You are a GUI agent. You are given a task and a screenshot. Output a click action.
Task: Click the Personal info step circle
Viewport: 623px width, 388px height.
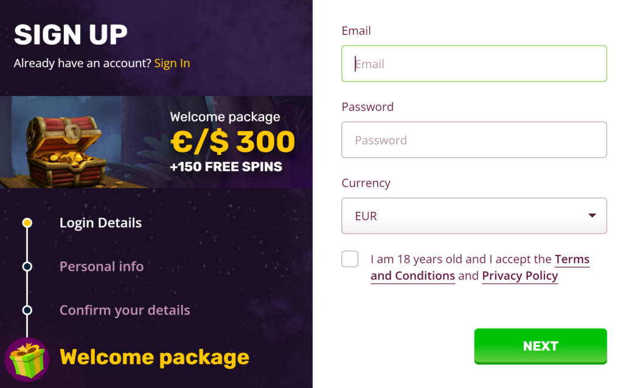point(27,267)
